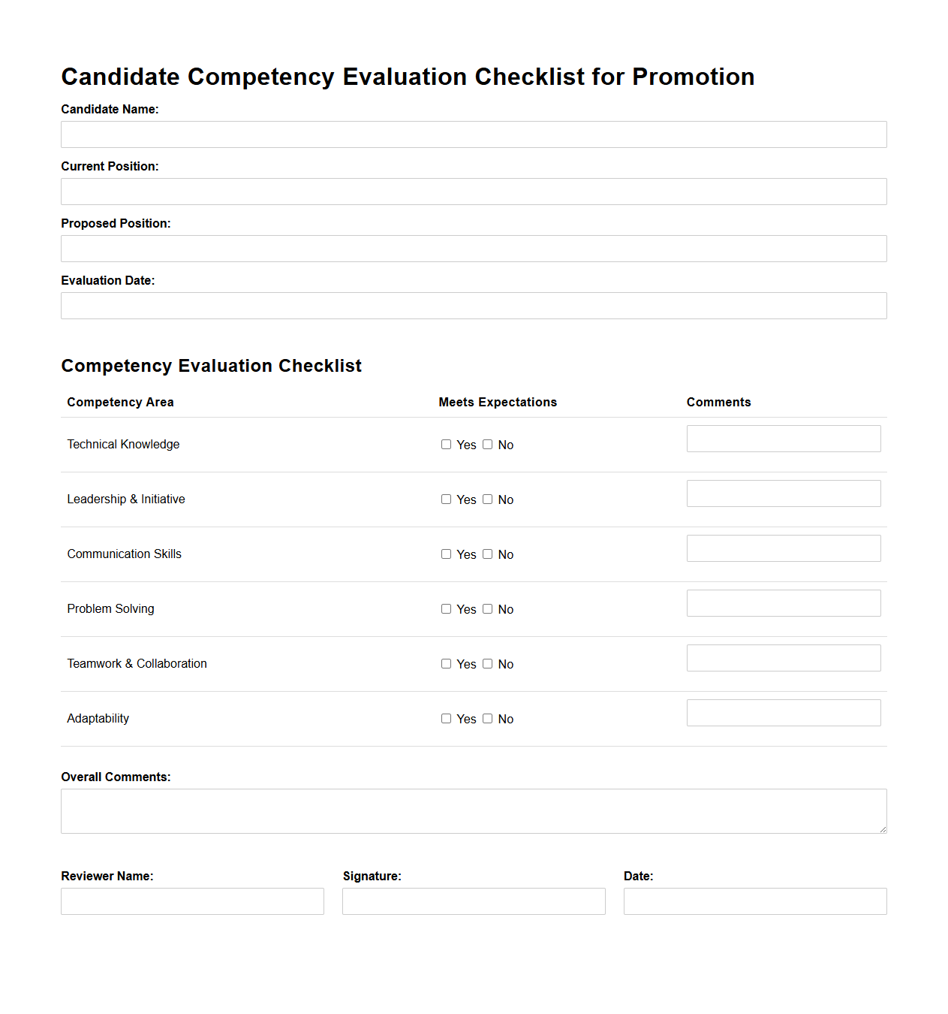Image resolution: width=948 pixels, height=1014 pixels.
Task: Check Yes for Communication Skills
Action: pyautogui.click(x=446, y=554)
